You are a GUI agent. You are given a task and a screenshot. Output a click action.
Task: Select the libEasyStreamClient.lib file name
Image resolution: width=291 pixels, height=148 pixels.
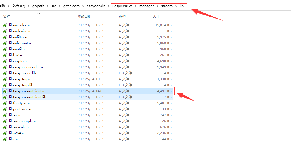[x=28, y=97]
